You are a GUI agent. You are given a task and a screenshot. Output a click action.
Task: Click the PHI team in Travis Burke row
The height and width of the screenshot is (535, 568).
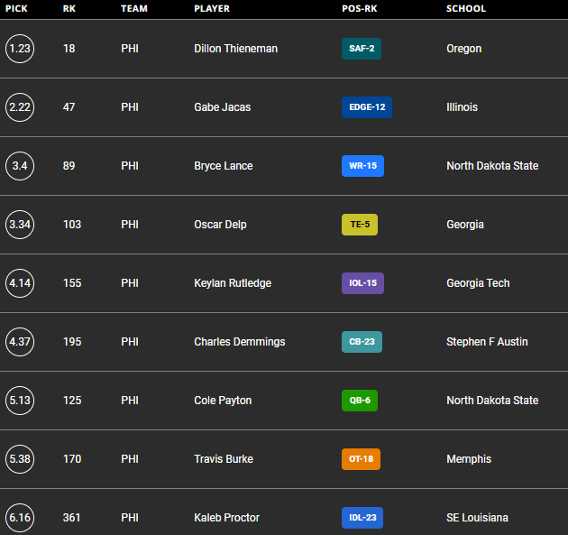(130, 459)
